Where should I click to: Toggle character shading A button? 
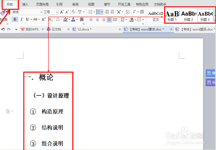click(x=82, y=20)
